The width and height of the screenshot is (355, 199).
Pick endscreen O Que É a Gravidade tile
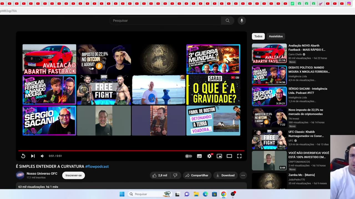(x=213, y=90)
